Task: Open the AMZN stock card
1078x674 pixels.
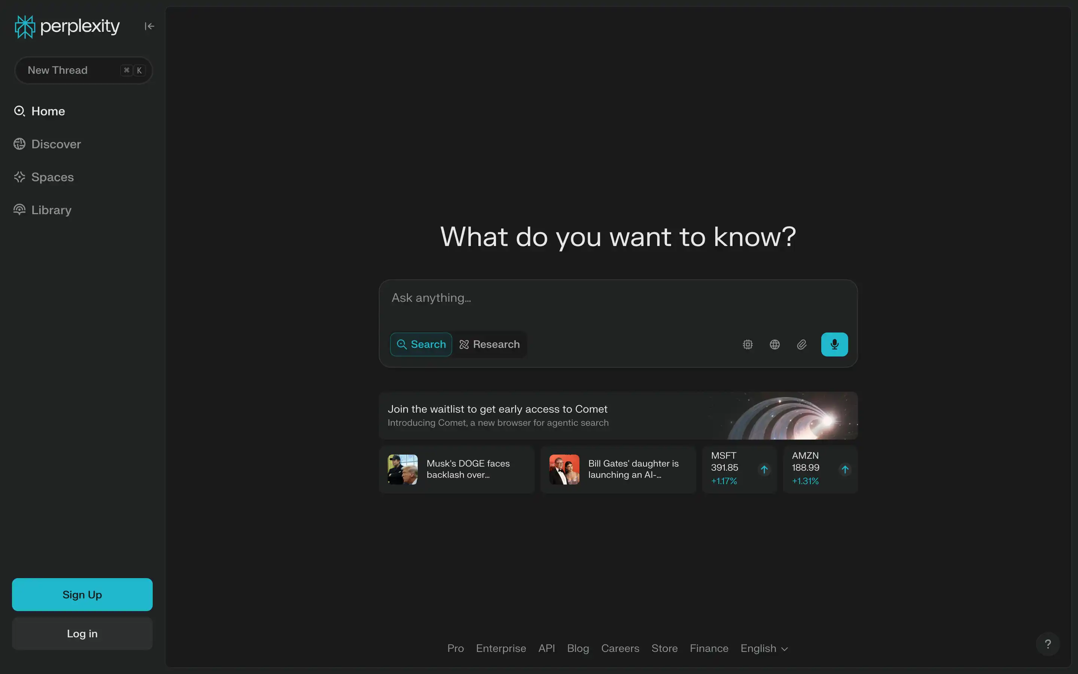Action: click(x=820, y=470)
